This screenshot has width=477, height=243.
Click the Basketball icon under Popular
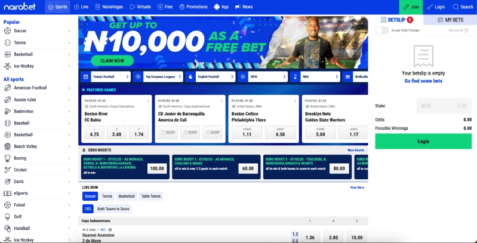coord(8,55)
